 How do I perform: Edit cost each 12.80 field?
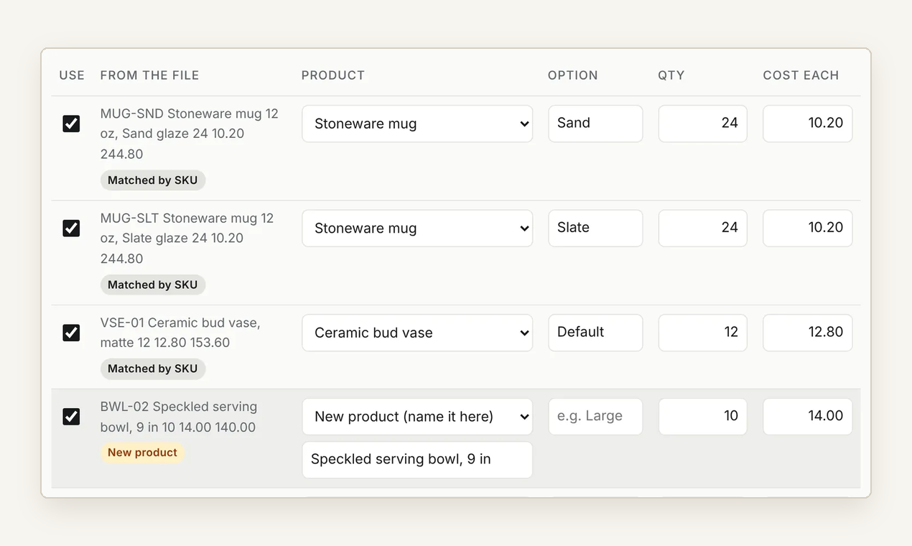point(808,333)
